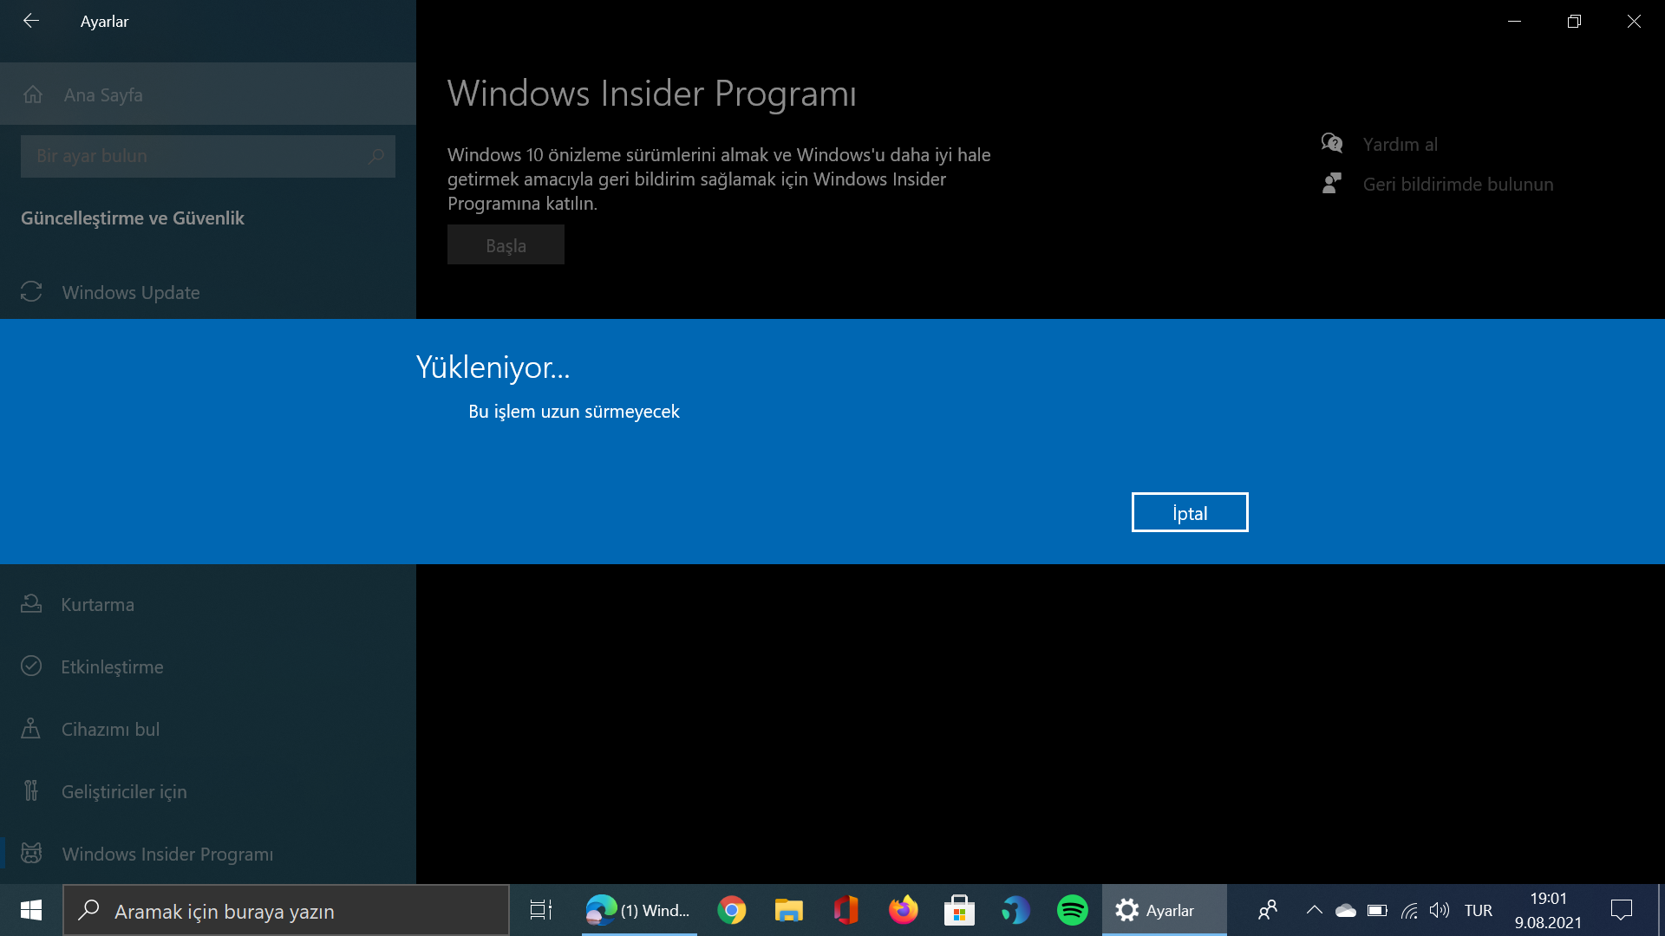Open Task View in taskbar
1665x936 pixels.
(x=541, y=910)
